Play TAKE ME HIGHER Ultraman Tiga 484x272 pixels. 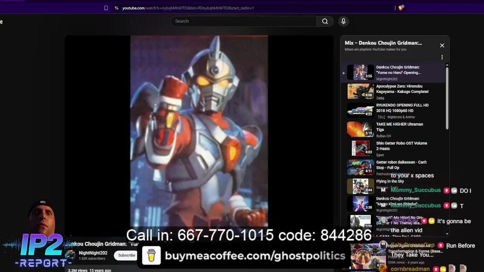tap(400, 127)
